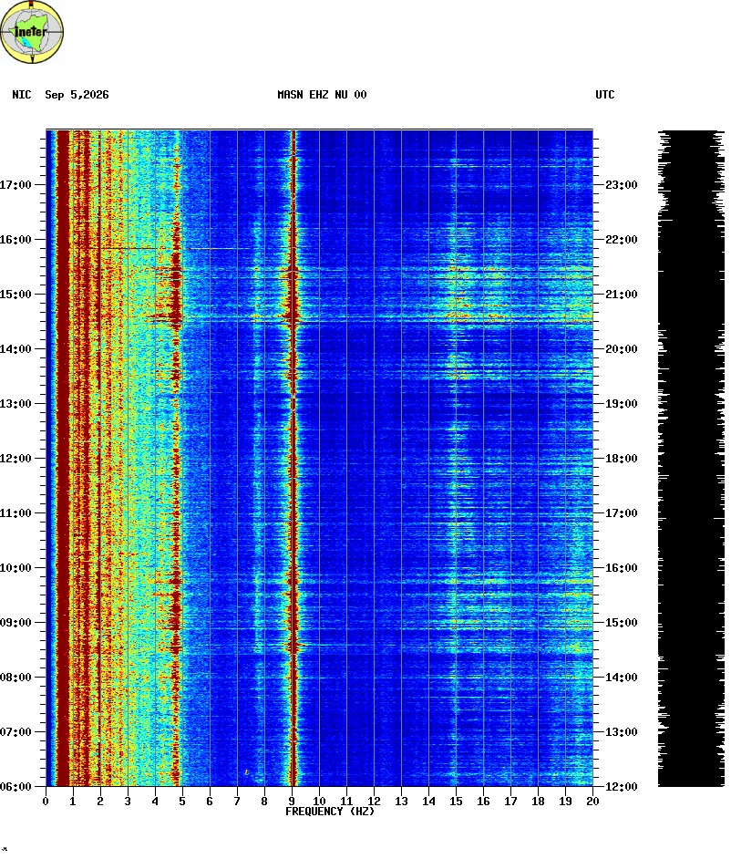Click the 15 Hz frequency axis label
Viewport: 731px width, 859px height.
(456, 802)
